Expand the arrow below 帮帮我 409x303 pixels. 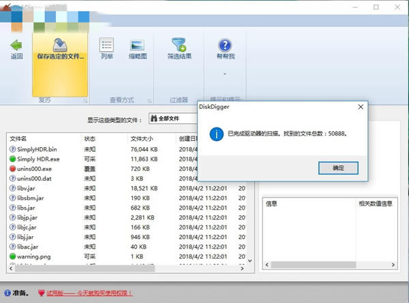(x=225, y=74)
